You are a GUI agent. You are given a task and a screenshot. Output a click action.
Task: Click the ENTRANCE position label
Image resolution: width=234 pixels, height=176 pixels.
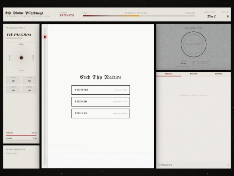67,15
